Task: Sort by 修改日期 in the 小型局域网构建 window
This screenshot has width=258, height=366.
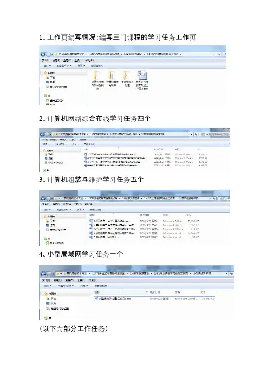Action: [154, 292]
